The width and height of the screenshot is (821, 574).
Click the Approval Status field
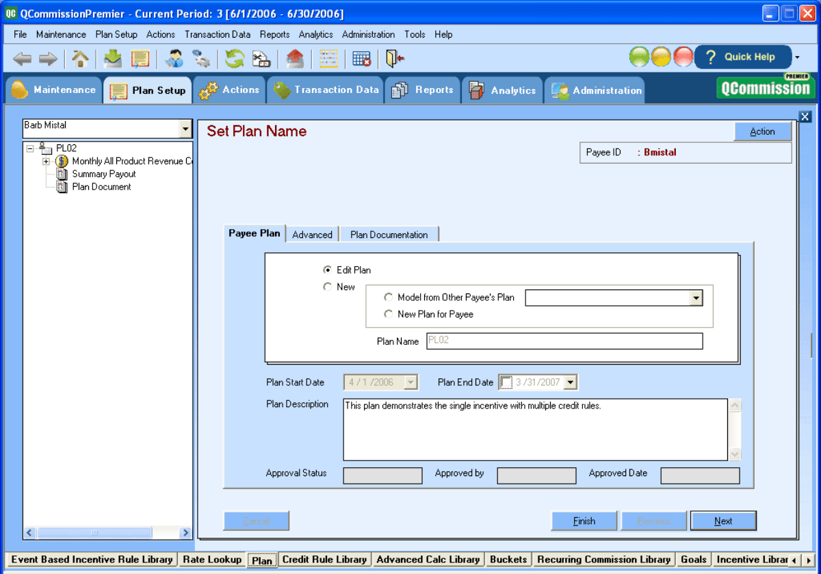[382, 475]
